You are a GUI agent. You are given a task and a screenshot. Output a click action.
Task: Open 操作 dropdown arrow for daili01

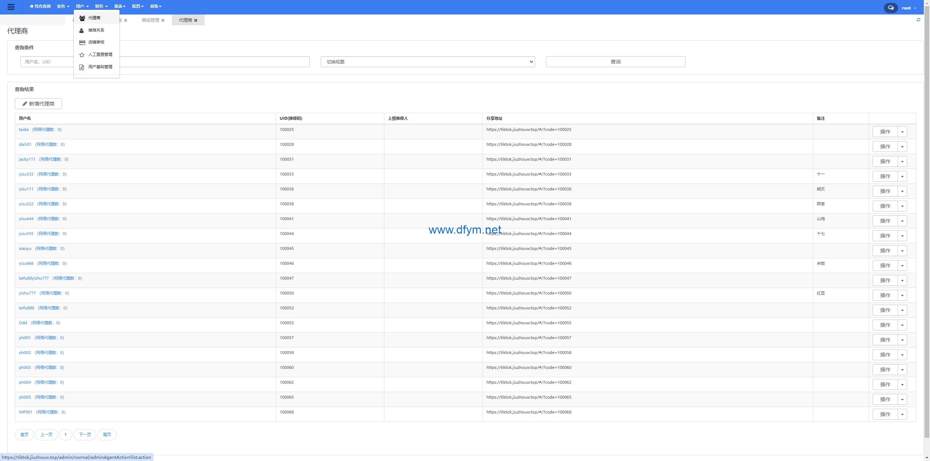click(902, 147)
